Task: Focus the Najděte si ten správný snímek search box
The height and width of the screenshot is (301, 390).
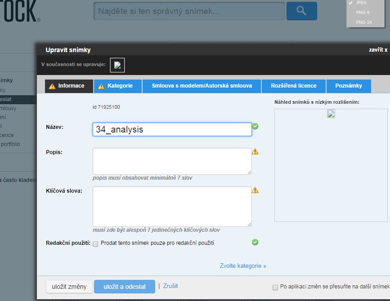Action: [189, 11]
